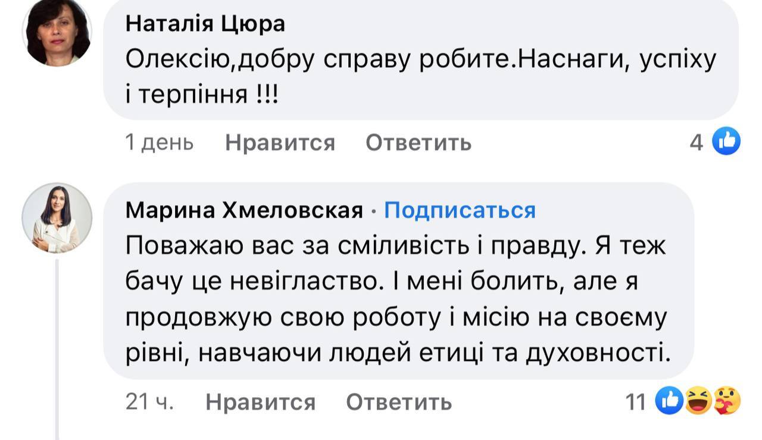Click the '1 день' comment timestamp
762x440 pixels.
point(160,143)
